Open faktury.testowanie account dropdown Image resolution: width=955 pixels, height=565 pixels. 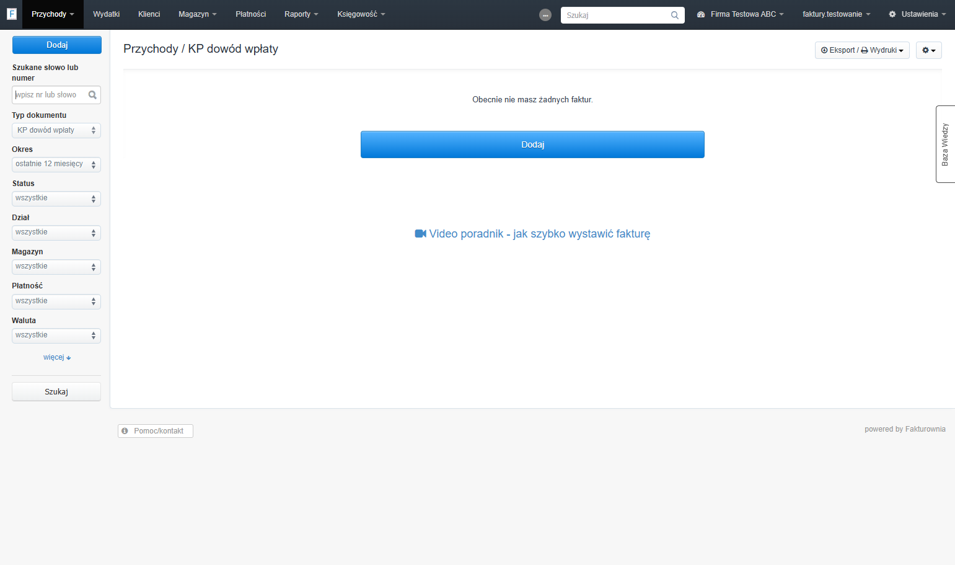click(837, 14)
